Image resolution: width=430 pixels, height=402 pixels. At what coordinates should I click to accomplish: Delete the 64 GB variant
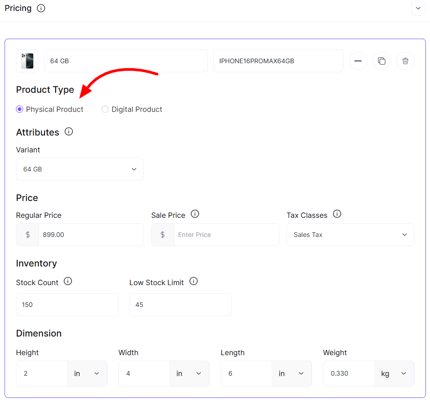[405, 61]
